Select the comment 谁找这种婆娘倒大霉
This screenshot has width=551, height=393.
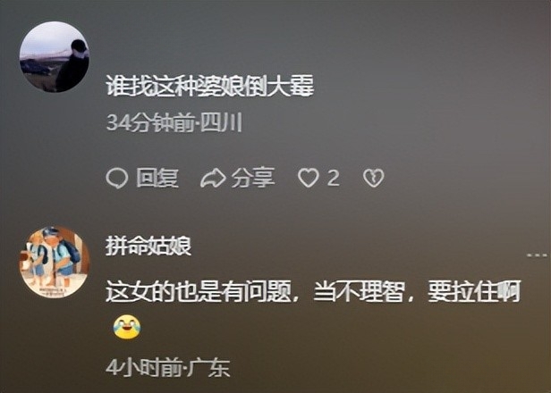click(210, 86)
